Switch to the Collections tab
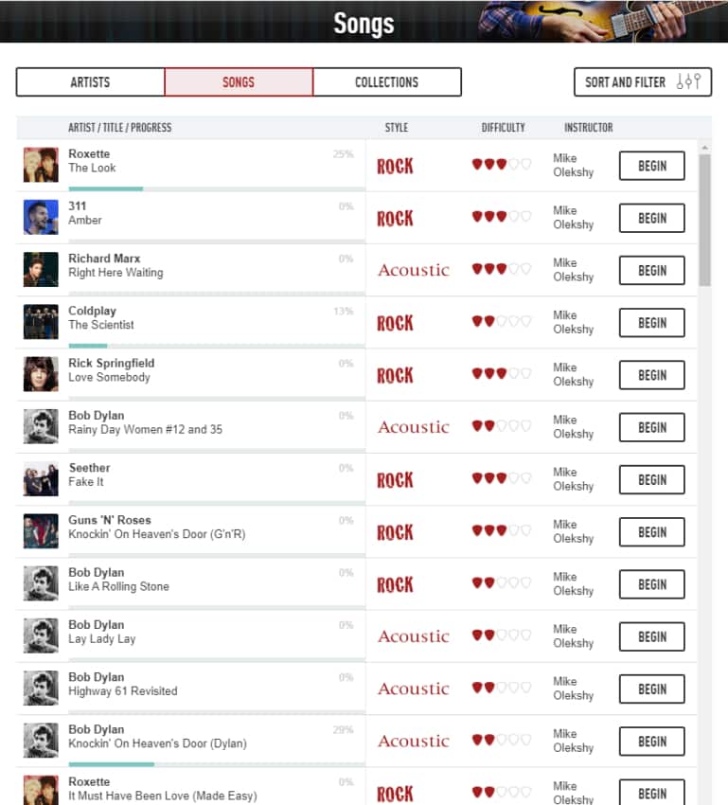Screen dimensions: 728x805 pyautogui.click(x=386, y=82)
